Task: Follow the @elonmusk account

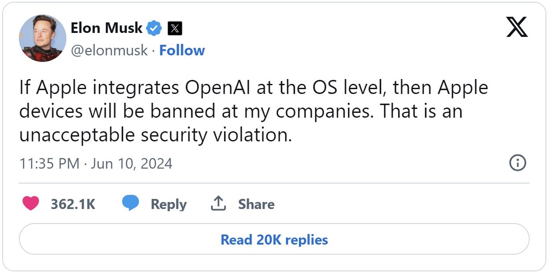Action: coord(182,50)
